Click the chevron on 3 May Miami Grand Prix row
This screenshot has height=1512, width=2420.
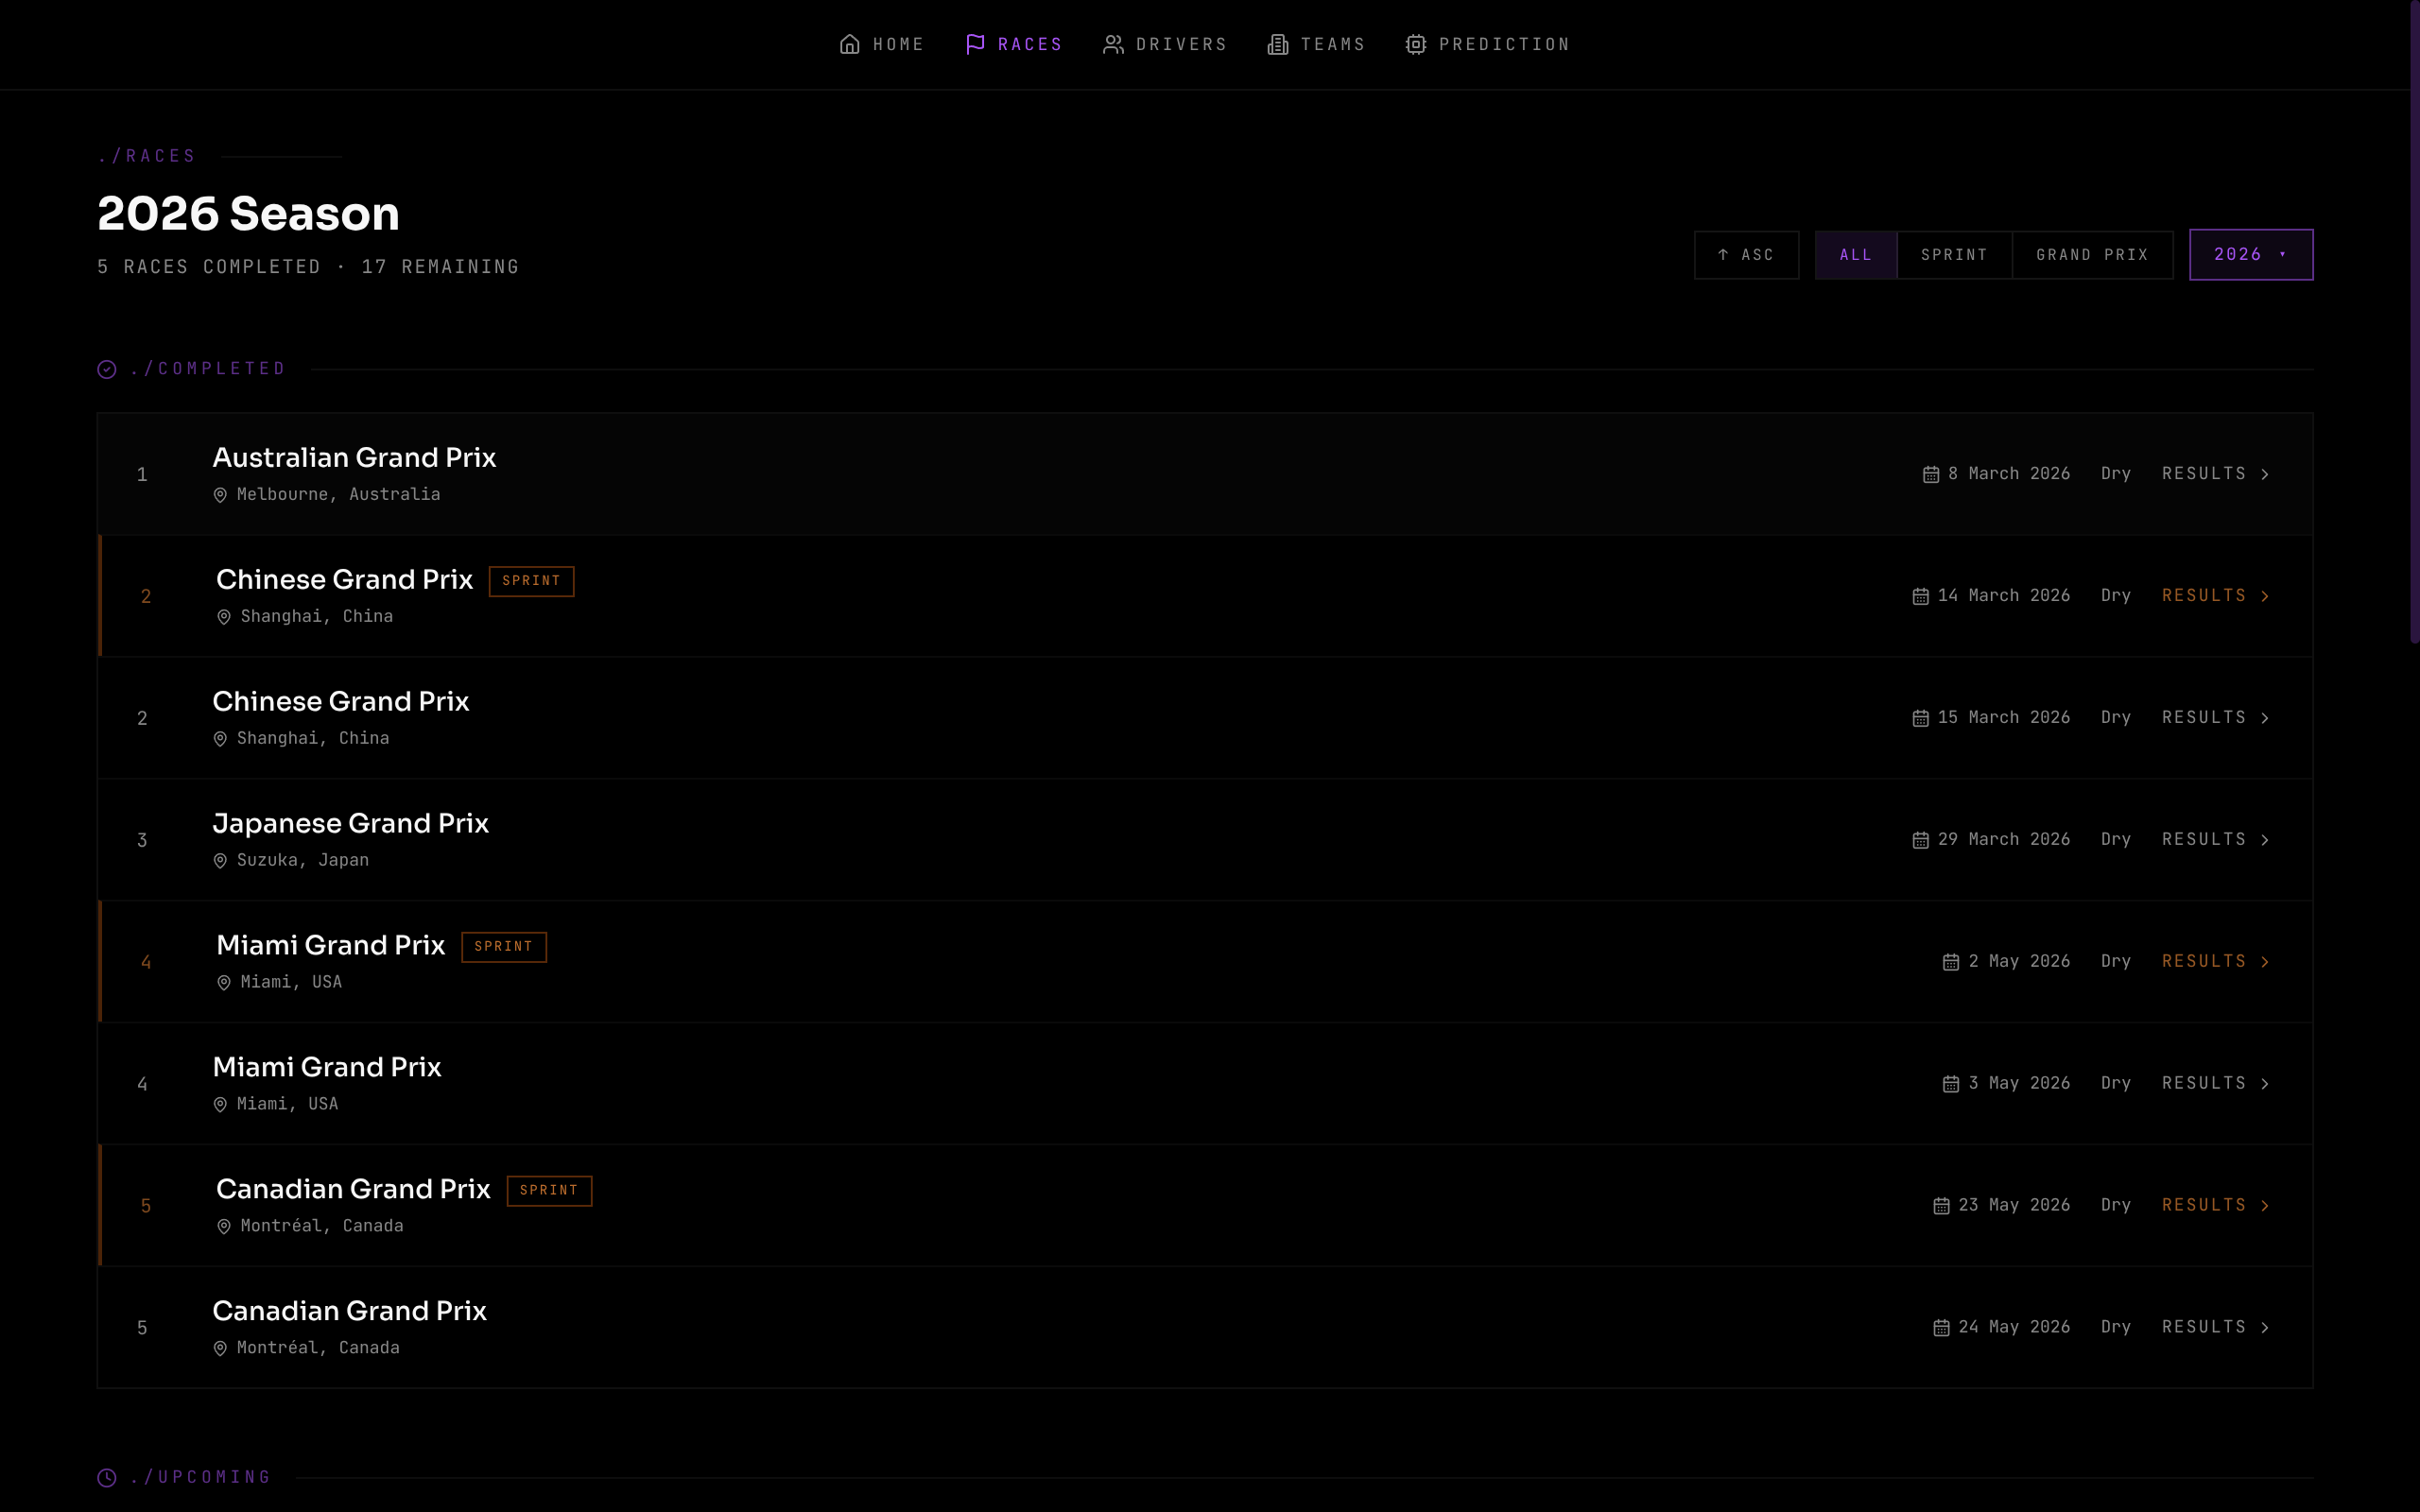click(2265, 1084)
